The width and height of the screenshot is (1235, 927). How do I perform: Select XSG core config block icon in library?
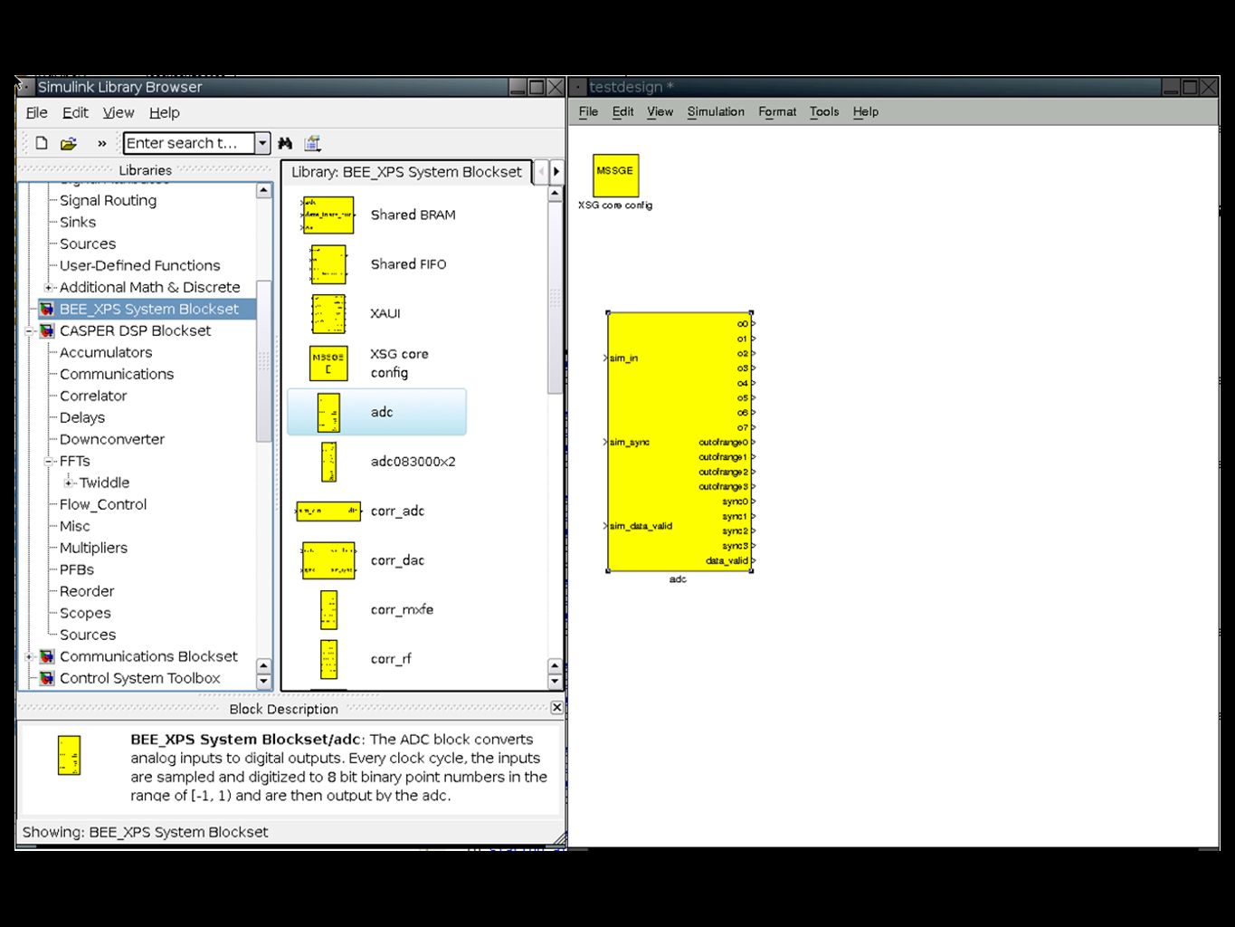coord(328,363)
